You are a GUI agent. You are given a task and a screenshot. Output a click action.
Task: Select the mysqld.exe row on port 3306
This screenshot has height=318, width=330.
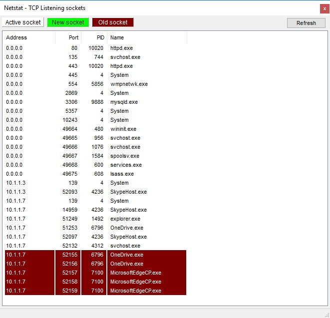(x=95, y=102)
